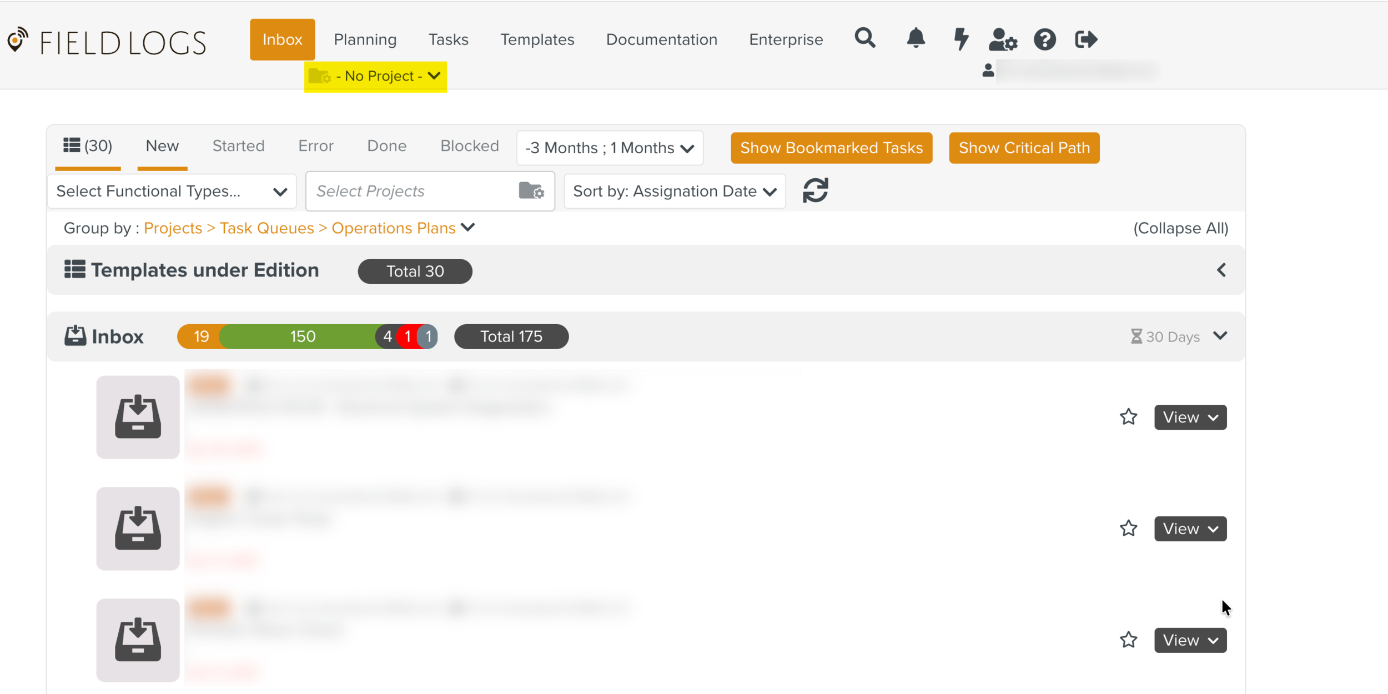Click the Total 30 badge
1388x694 pixels.
click(415, 271)
